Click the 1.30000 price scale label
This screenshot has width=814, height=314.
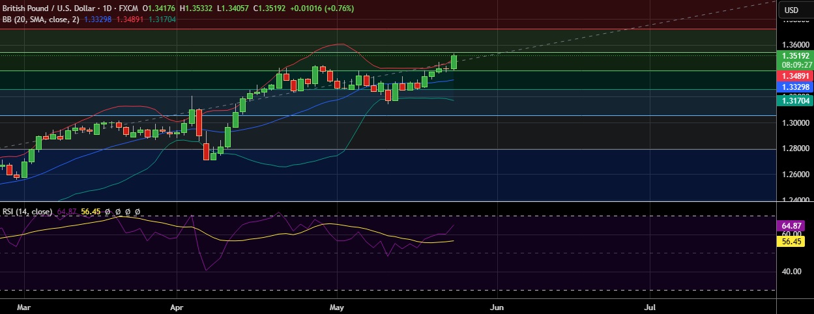(796, 123)
